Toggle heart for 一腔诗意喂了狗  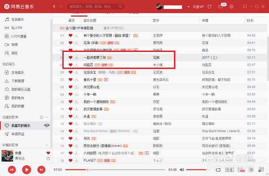(70, 57)
